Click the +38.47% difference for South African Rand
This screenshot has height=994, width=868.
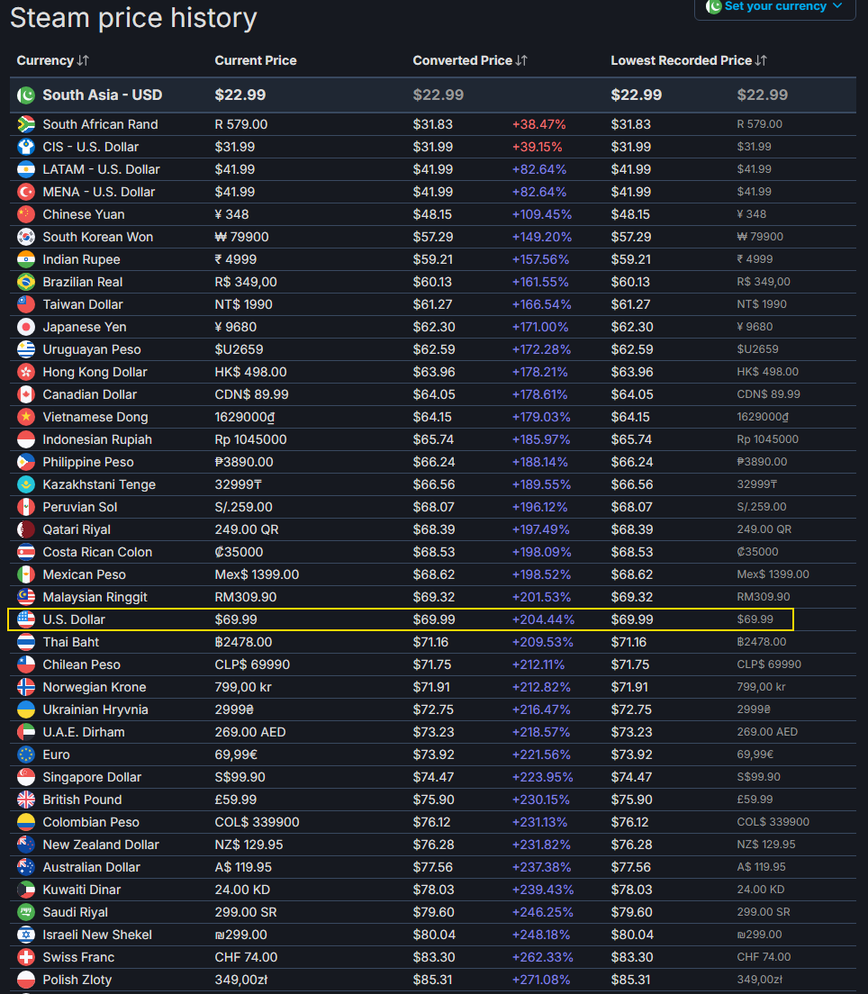(539, 124)
